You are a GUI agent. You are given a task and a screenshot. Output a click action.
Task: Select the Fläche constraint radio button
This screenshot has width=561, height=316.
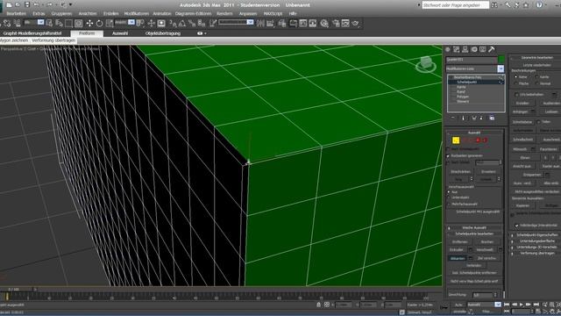click(x=516, y=83)
